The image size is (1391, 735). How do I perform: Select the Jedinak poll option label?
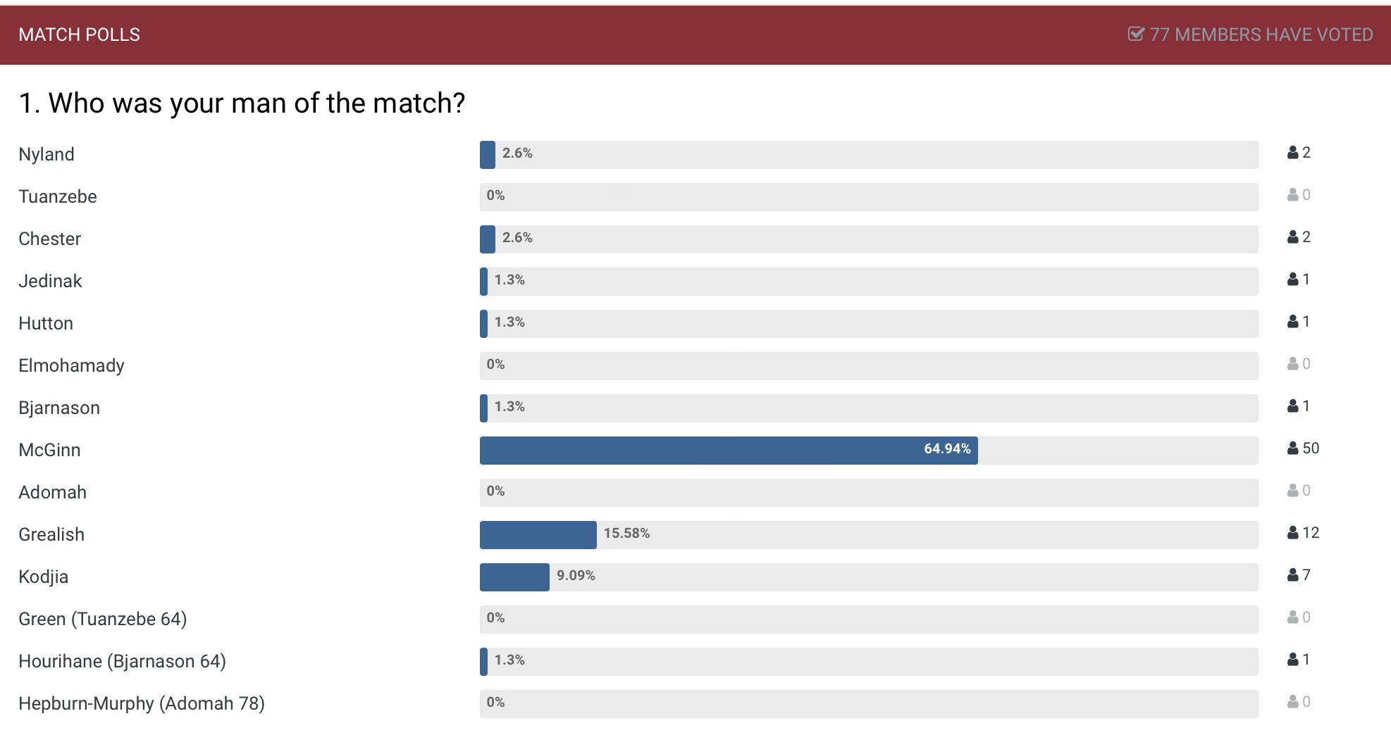[50, 281]
